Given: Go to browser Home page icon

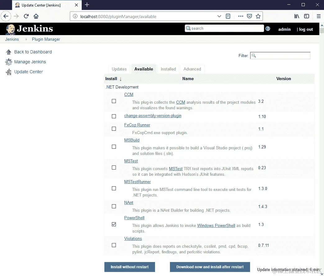Looking at the screenshot, I should pyautogui.click(x=36, y=16).
